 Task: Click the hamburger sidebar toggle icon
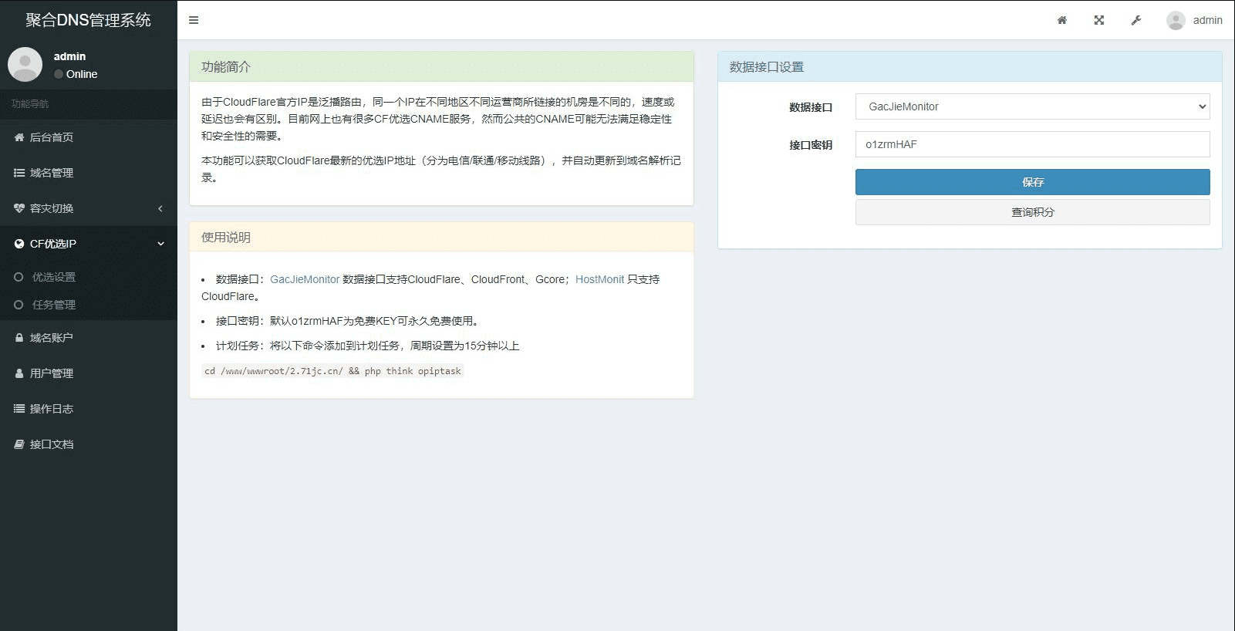point(194,20)
